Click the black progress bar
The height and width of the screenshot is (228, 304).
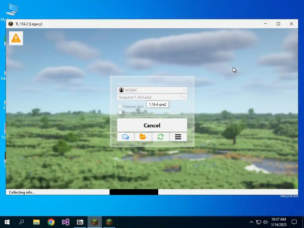(134, 192)
